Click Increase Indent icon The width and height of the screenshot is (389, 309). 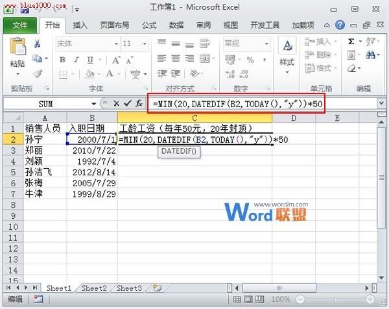[x=176, y=73]
